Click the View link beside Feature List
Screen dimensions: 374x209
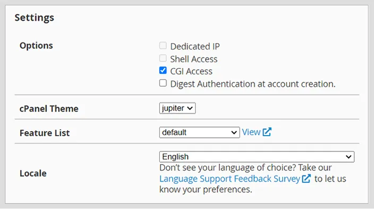251,132
